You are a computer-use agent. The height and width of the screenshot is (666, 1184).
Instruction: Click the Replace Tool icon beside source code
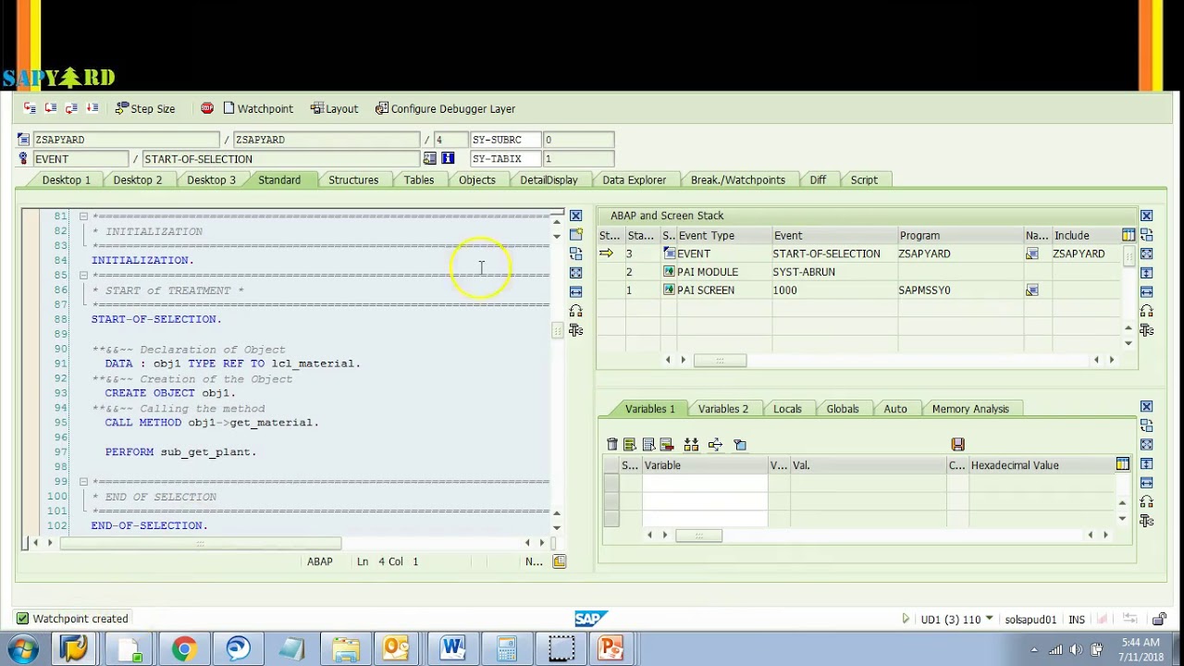(x=575, y=253)
